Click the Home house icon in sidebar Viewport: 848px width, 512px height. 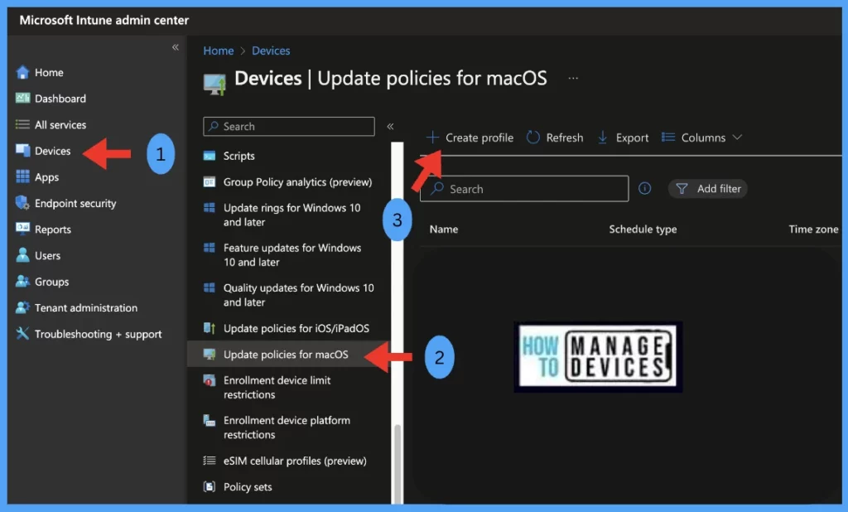[x=22, y=72]
